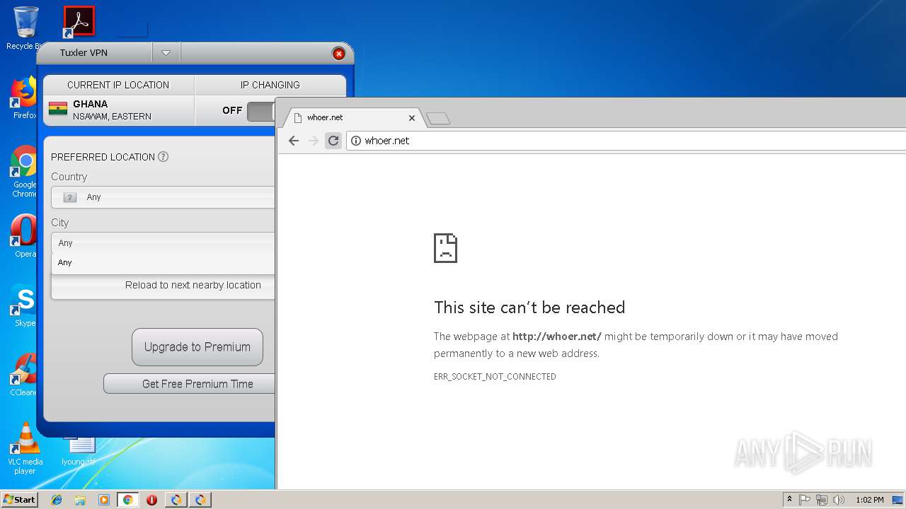Screen dimensions: 906x509
Task: Launch VLC media player desktop shortcut
Action: [25, 448]
